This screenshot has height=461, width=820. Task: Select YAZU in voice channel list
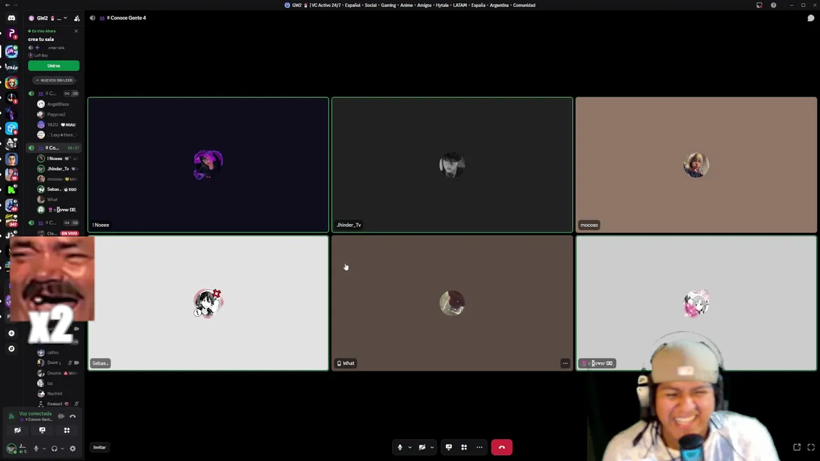pos(56,124)
